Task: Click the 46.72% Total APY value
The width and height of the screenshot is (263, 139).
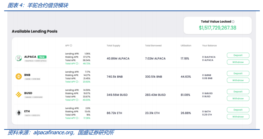Action: tap(86, 64)
